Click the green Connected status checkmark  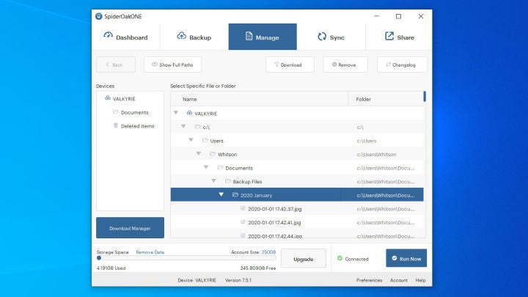(x=339, y=258)
